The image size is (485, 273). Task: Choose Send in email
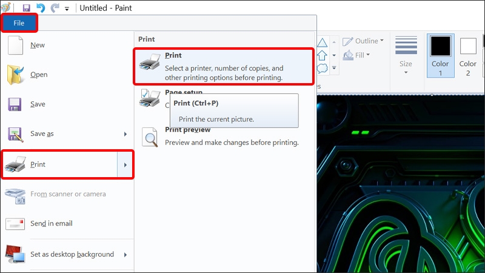67,223
